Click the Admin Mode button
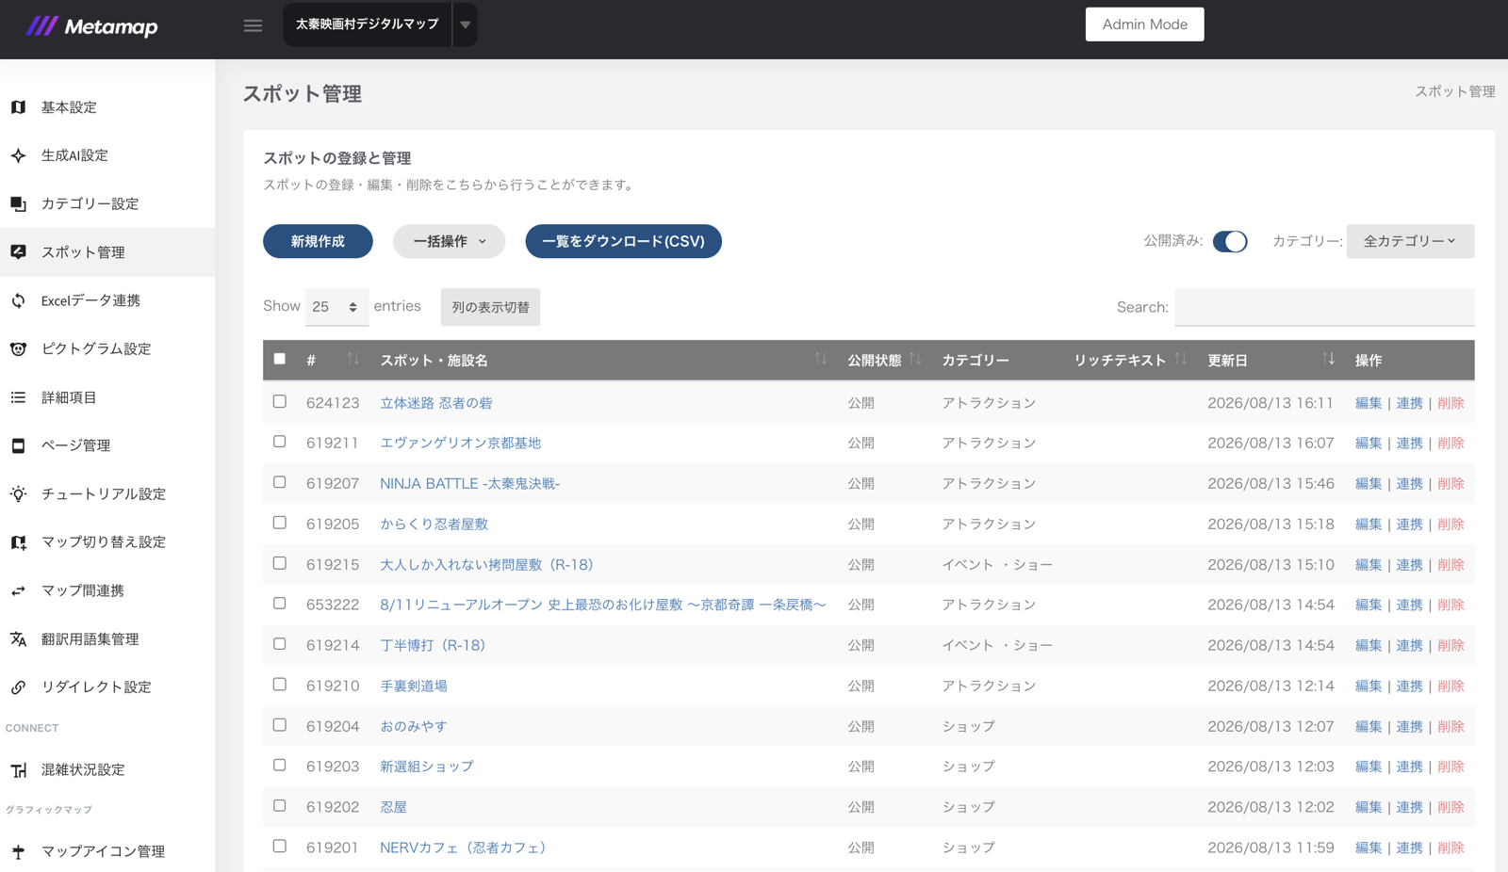The height and width of the screenshot is (872, 1508). pyautogui.click(x=1144, y=24)
